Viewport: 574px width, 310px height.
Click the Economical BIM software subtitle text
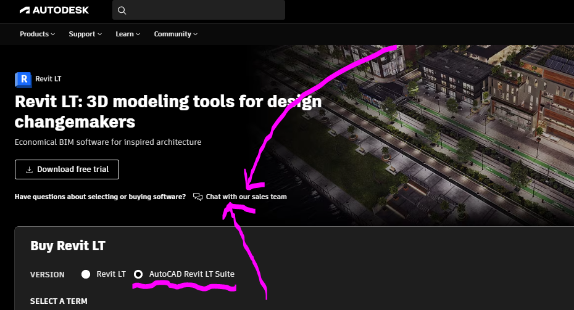(108, 142)
